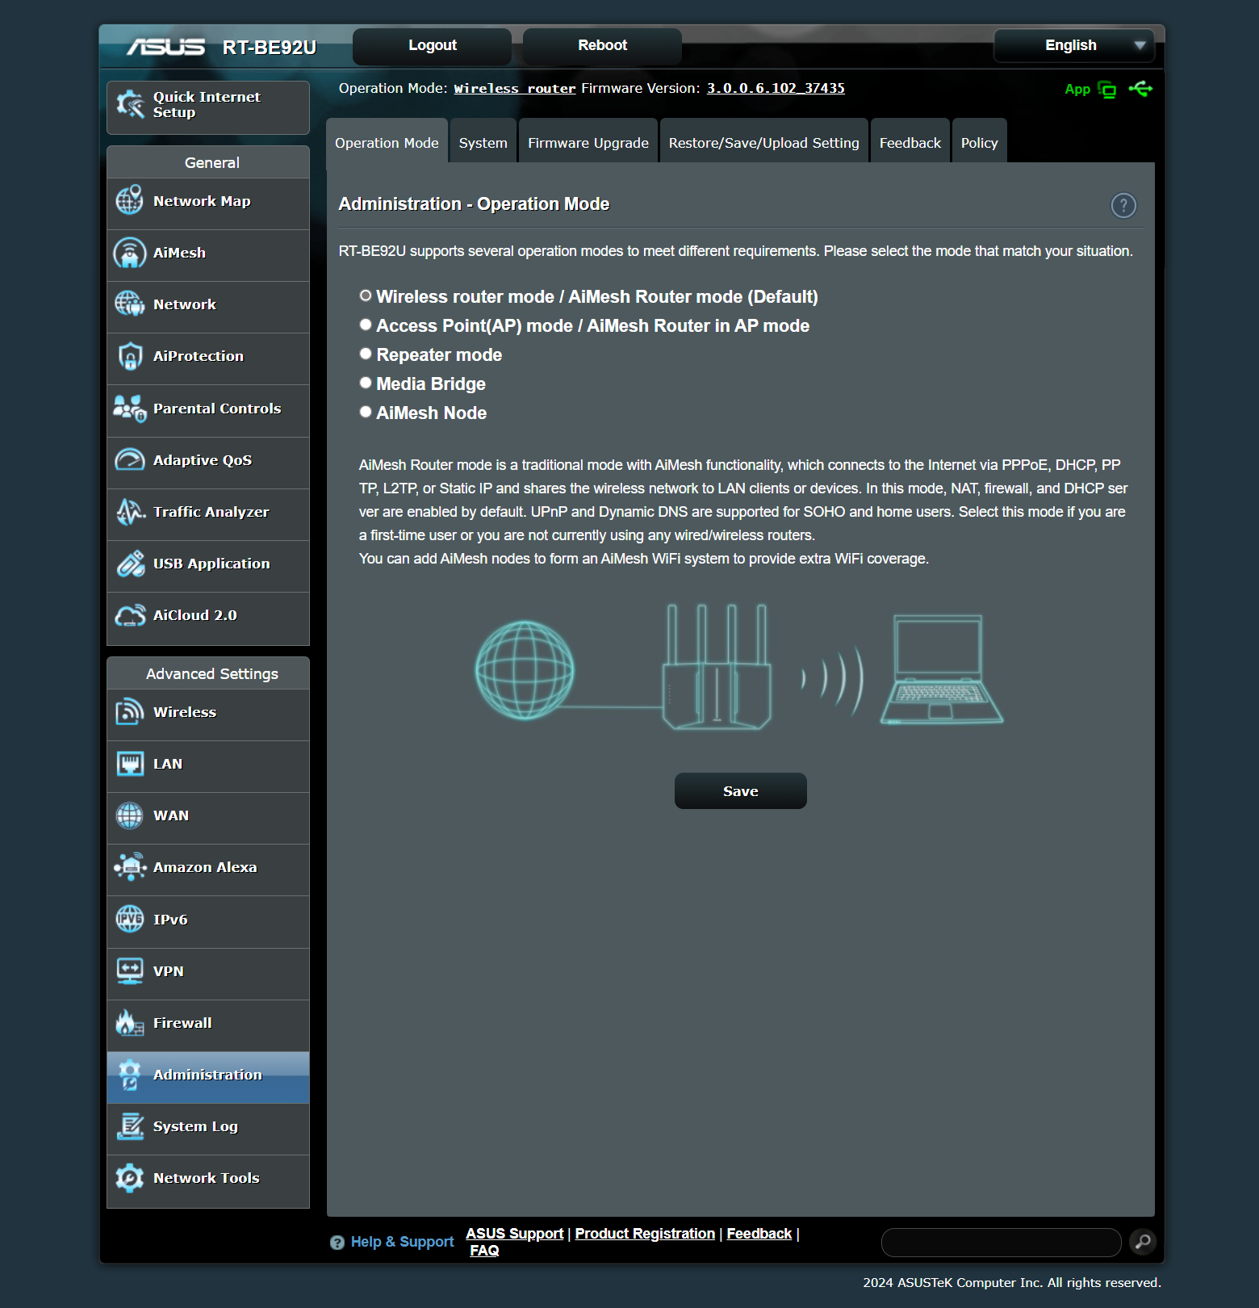The image size is (1259, 1308).
Task: Click the footer search input field
Action: coord(1001,1243)
